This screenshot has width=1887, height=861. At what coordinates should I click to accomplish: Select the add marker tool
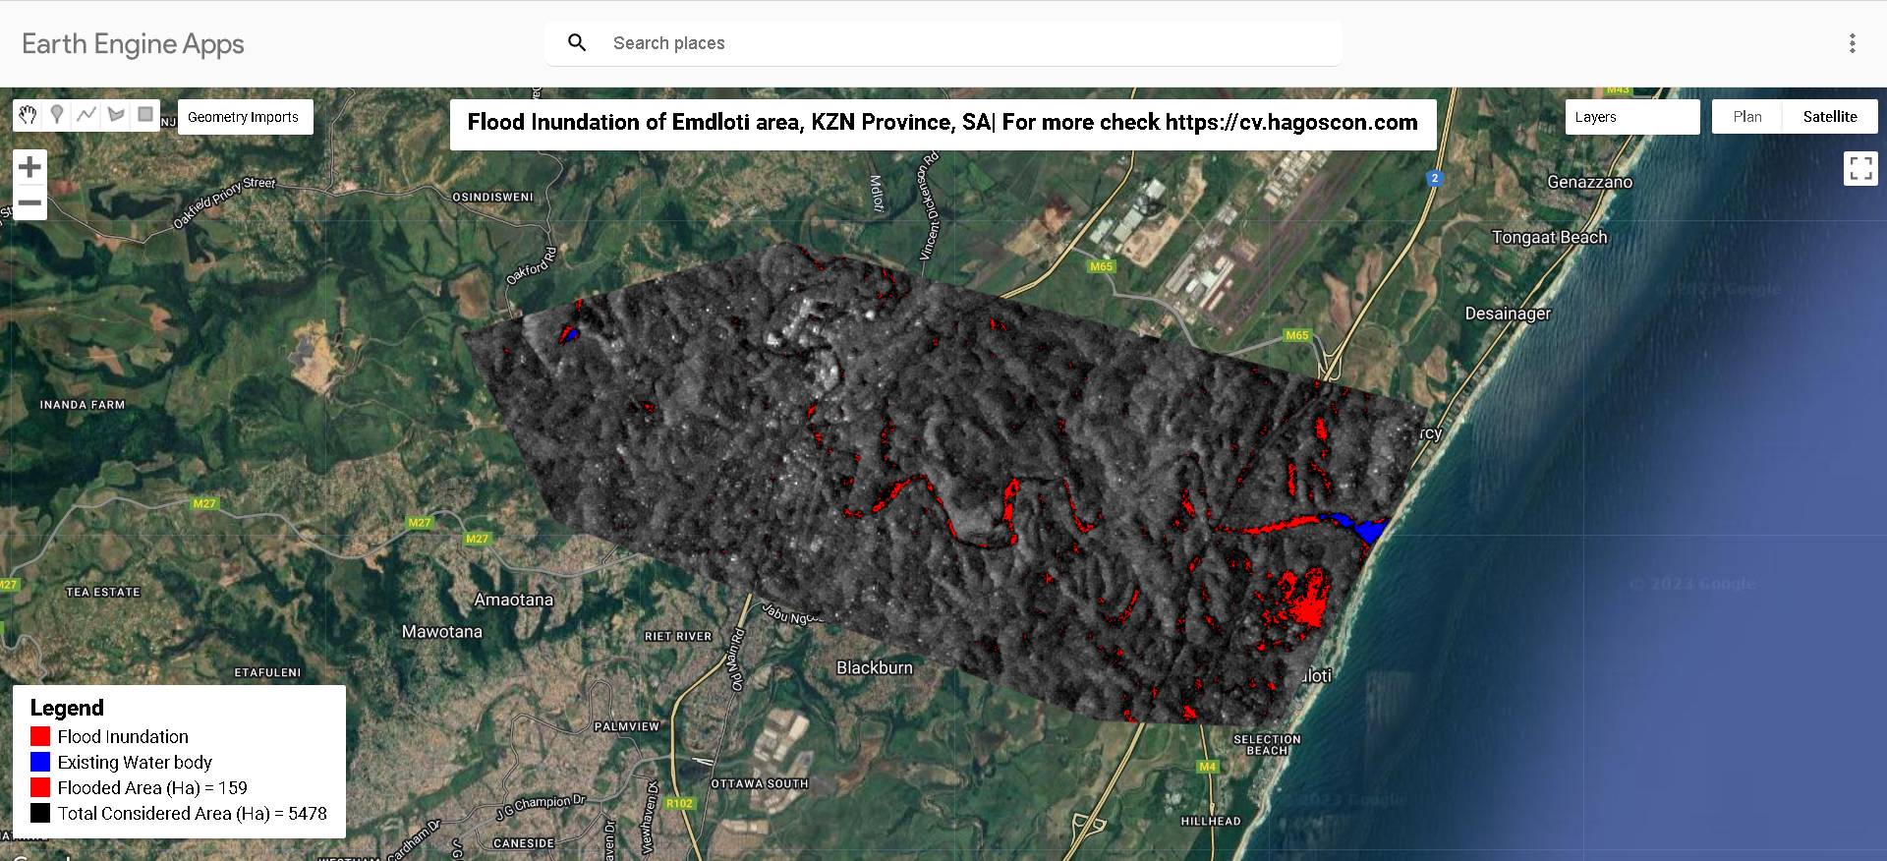57,115
